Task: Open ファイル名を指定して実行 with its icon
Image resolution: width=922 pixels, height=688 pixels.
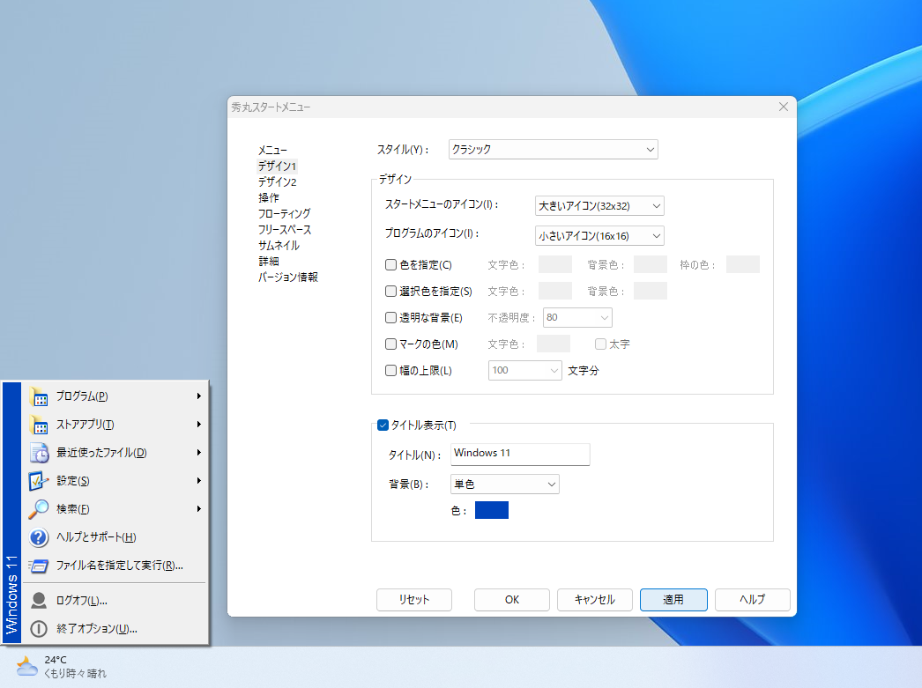Action: pos(40,566)
